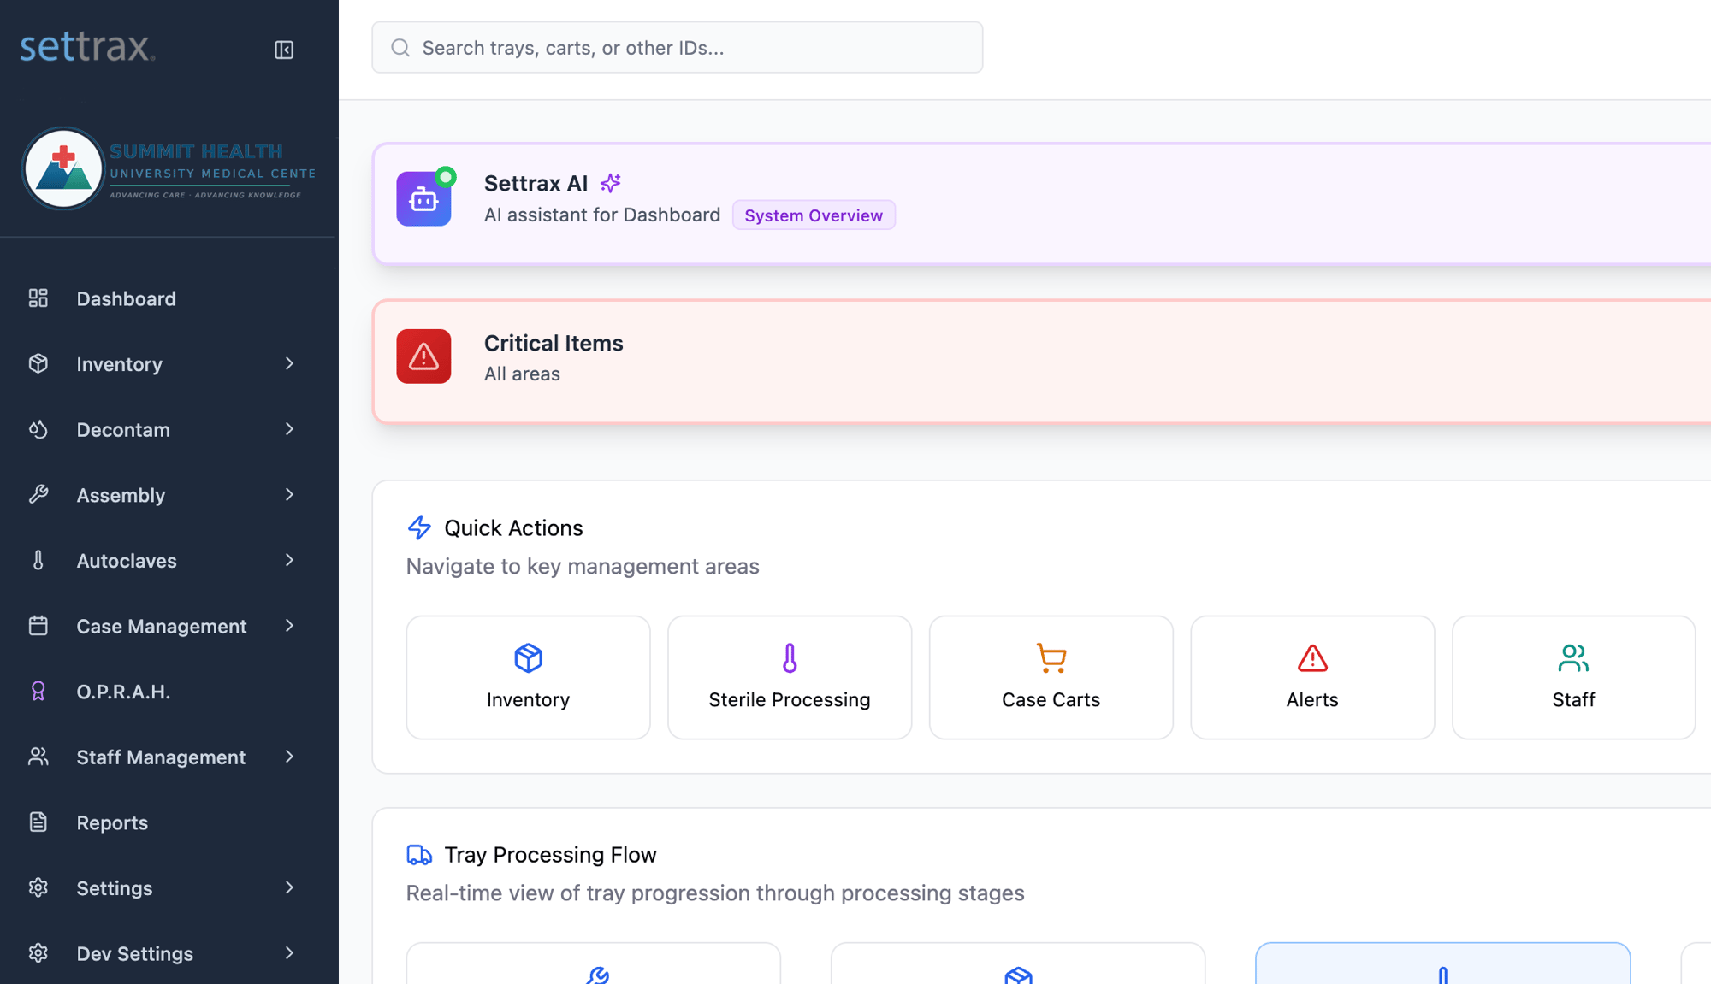Click the Assembly wrench icon

38,495
